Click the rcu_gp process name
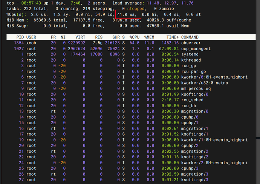Viewport: 260px width, 184px height. 188,66
